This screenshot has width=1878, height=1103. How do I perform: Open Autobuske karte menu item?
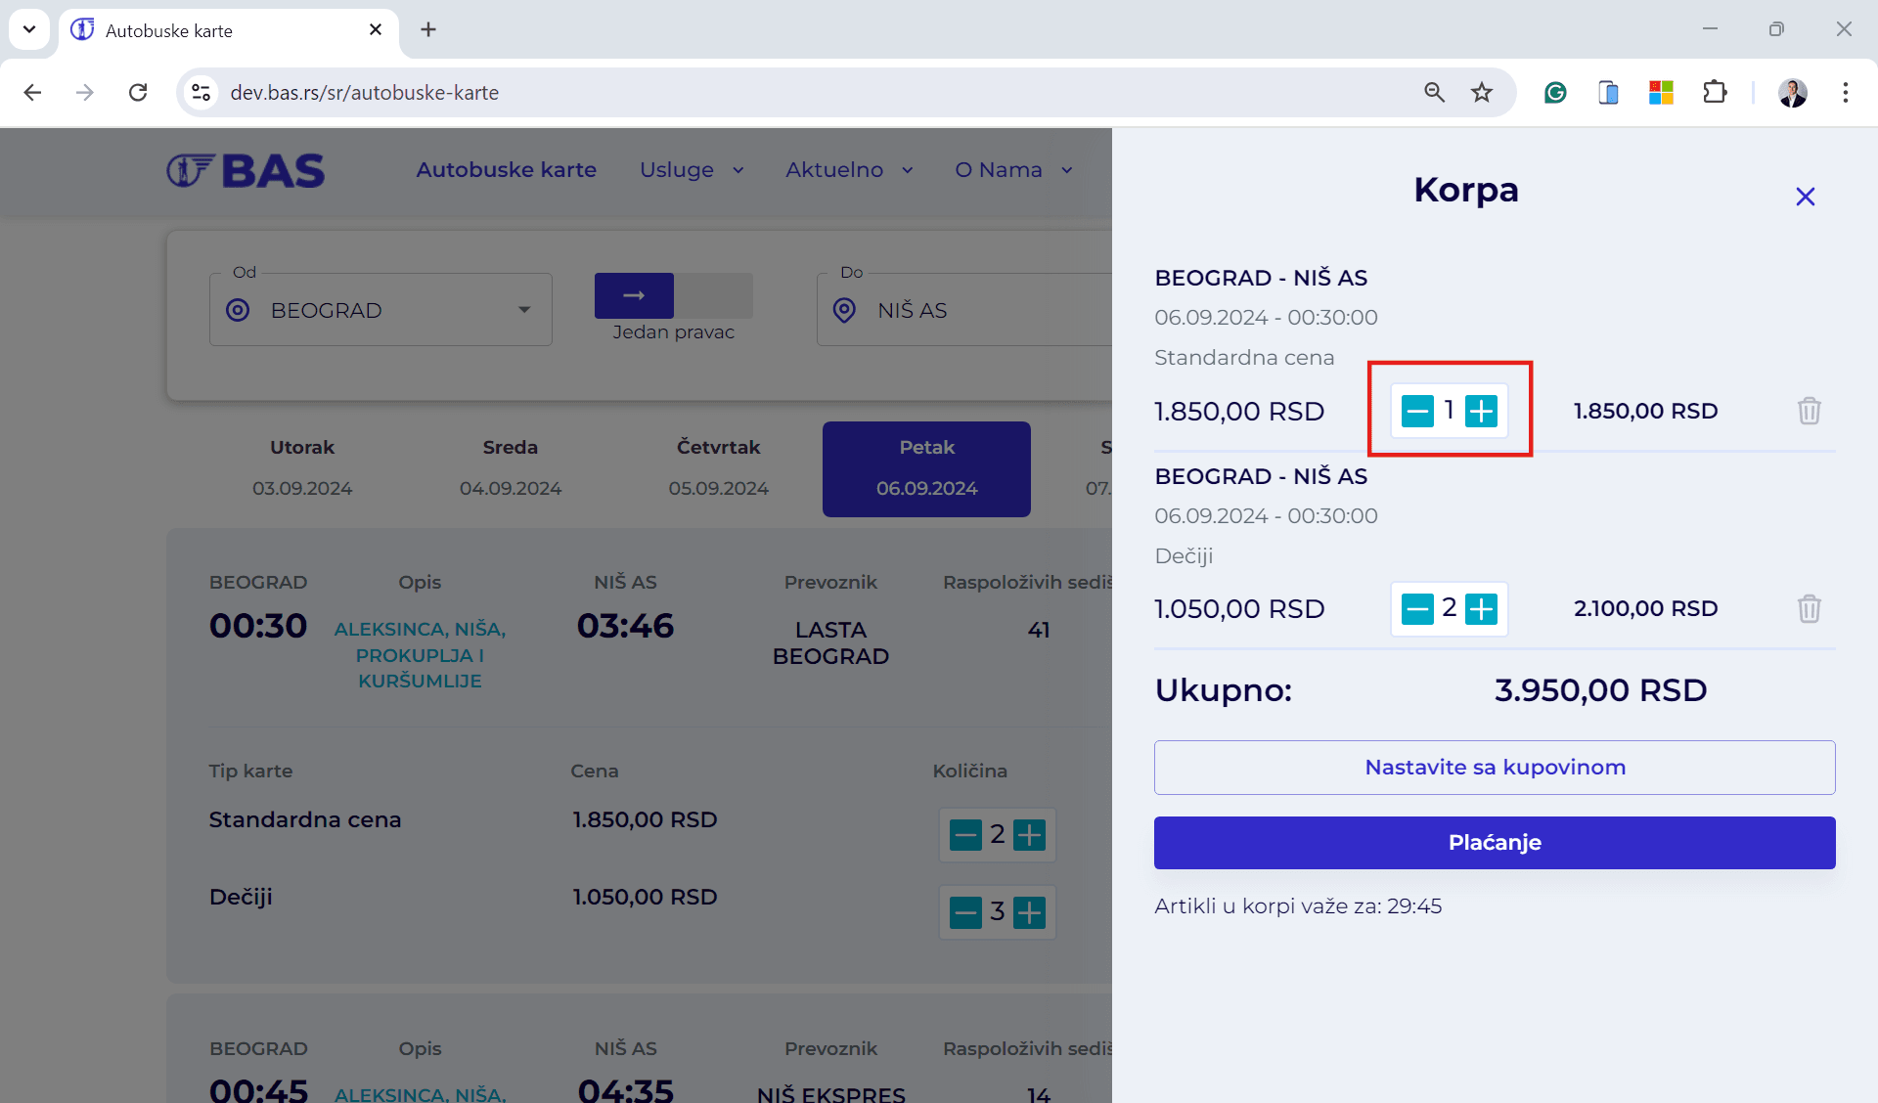[x=507, y=170]
